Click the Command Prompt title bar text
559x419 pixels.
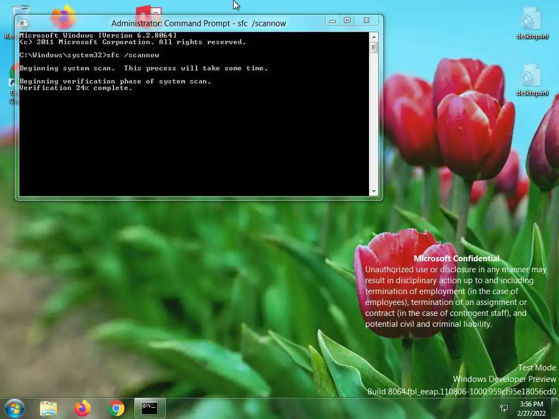coord(199,23)
